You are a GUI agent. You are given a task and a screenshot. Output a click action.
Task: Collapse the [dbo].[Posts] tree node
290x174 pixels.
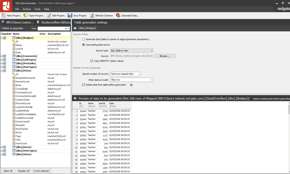2,71
